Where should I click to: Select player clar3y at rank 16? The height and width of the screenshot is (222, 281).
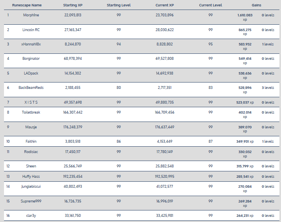pos(31,216)
